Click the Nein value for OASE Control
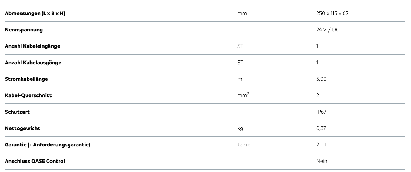Viewport: 411px width, 172px height. [322, 161]
